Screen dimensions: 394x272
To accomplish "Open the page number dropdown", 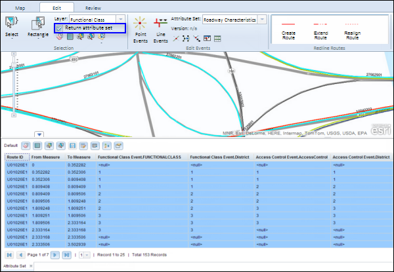I will point(83,254).
